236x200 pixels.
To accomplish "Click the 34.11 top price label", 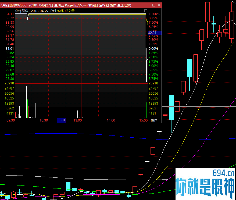I will (10, 14).
